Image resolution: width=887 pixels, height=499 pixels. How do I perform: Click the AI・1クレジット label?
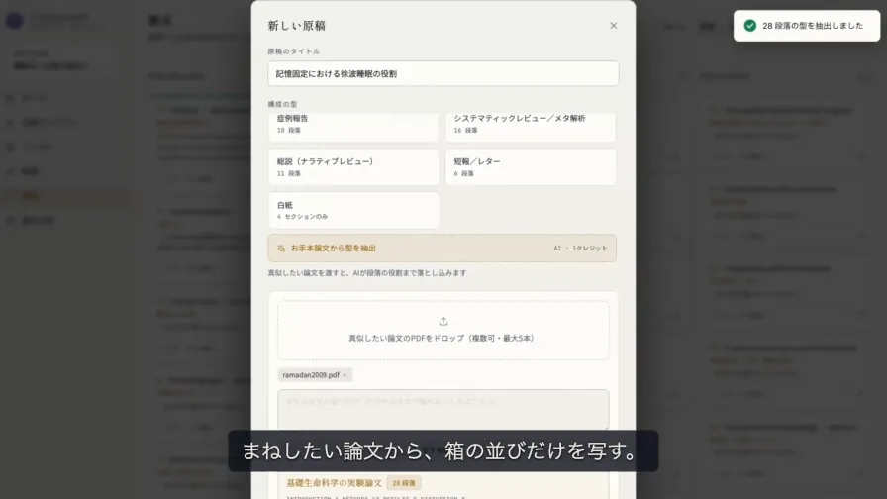pos(580,248)
